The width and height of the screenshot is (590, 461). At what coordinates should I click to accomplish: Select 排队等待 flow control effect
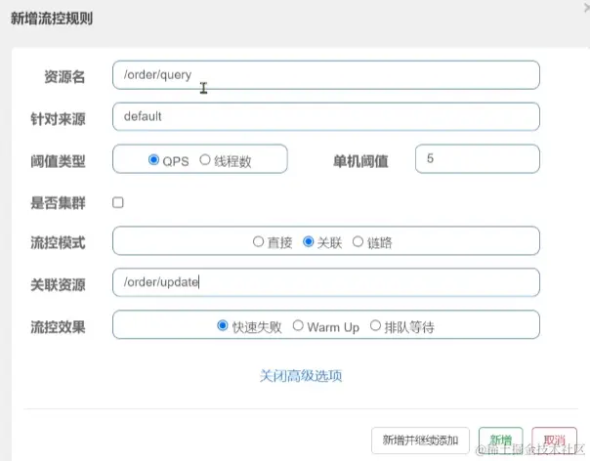click(x=375, y=325)
